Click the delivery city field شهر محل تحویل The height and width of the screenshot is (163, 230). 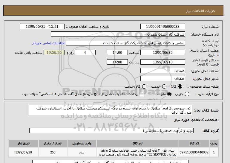coord(163,79)
